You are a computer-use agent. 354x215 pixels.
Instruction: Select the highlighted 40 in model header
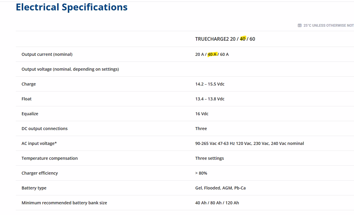243,39
